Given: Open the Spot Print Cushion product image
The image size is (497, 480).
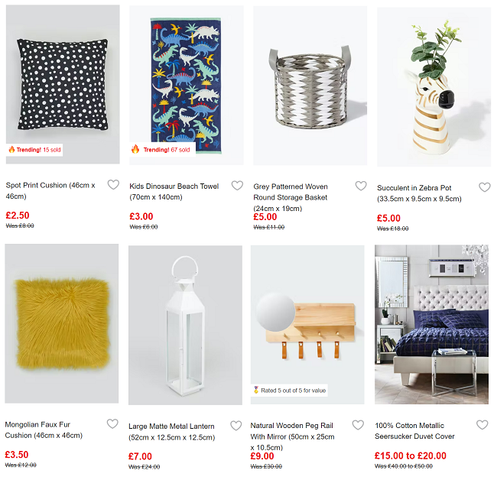Looking at the screenshot, I should tap(63, 84).
